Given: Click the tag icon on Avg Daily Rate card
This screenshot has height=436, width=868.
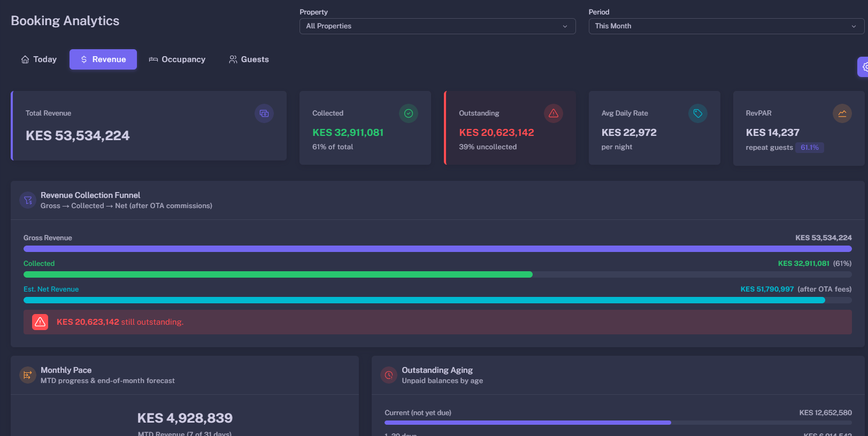Looking at the screenshot, I should (x=698, y=113).
